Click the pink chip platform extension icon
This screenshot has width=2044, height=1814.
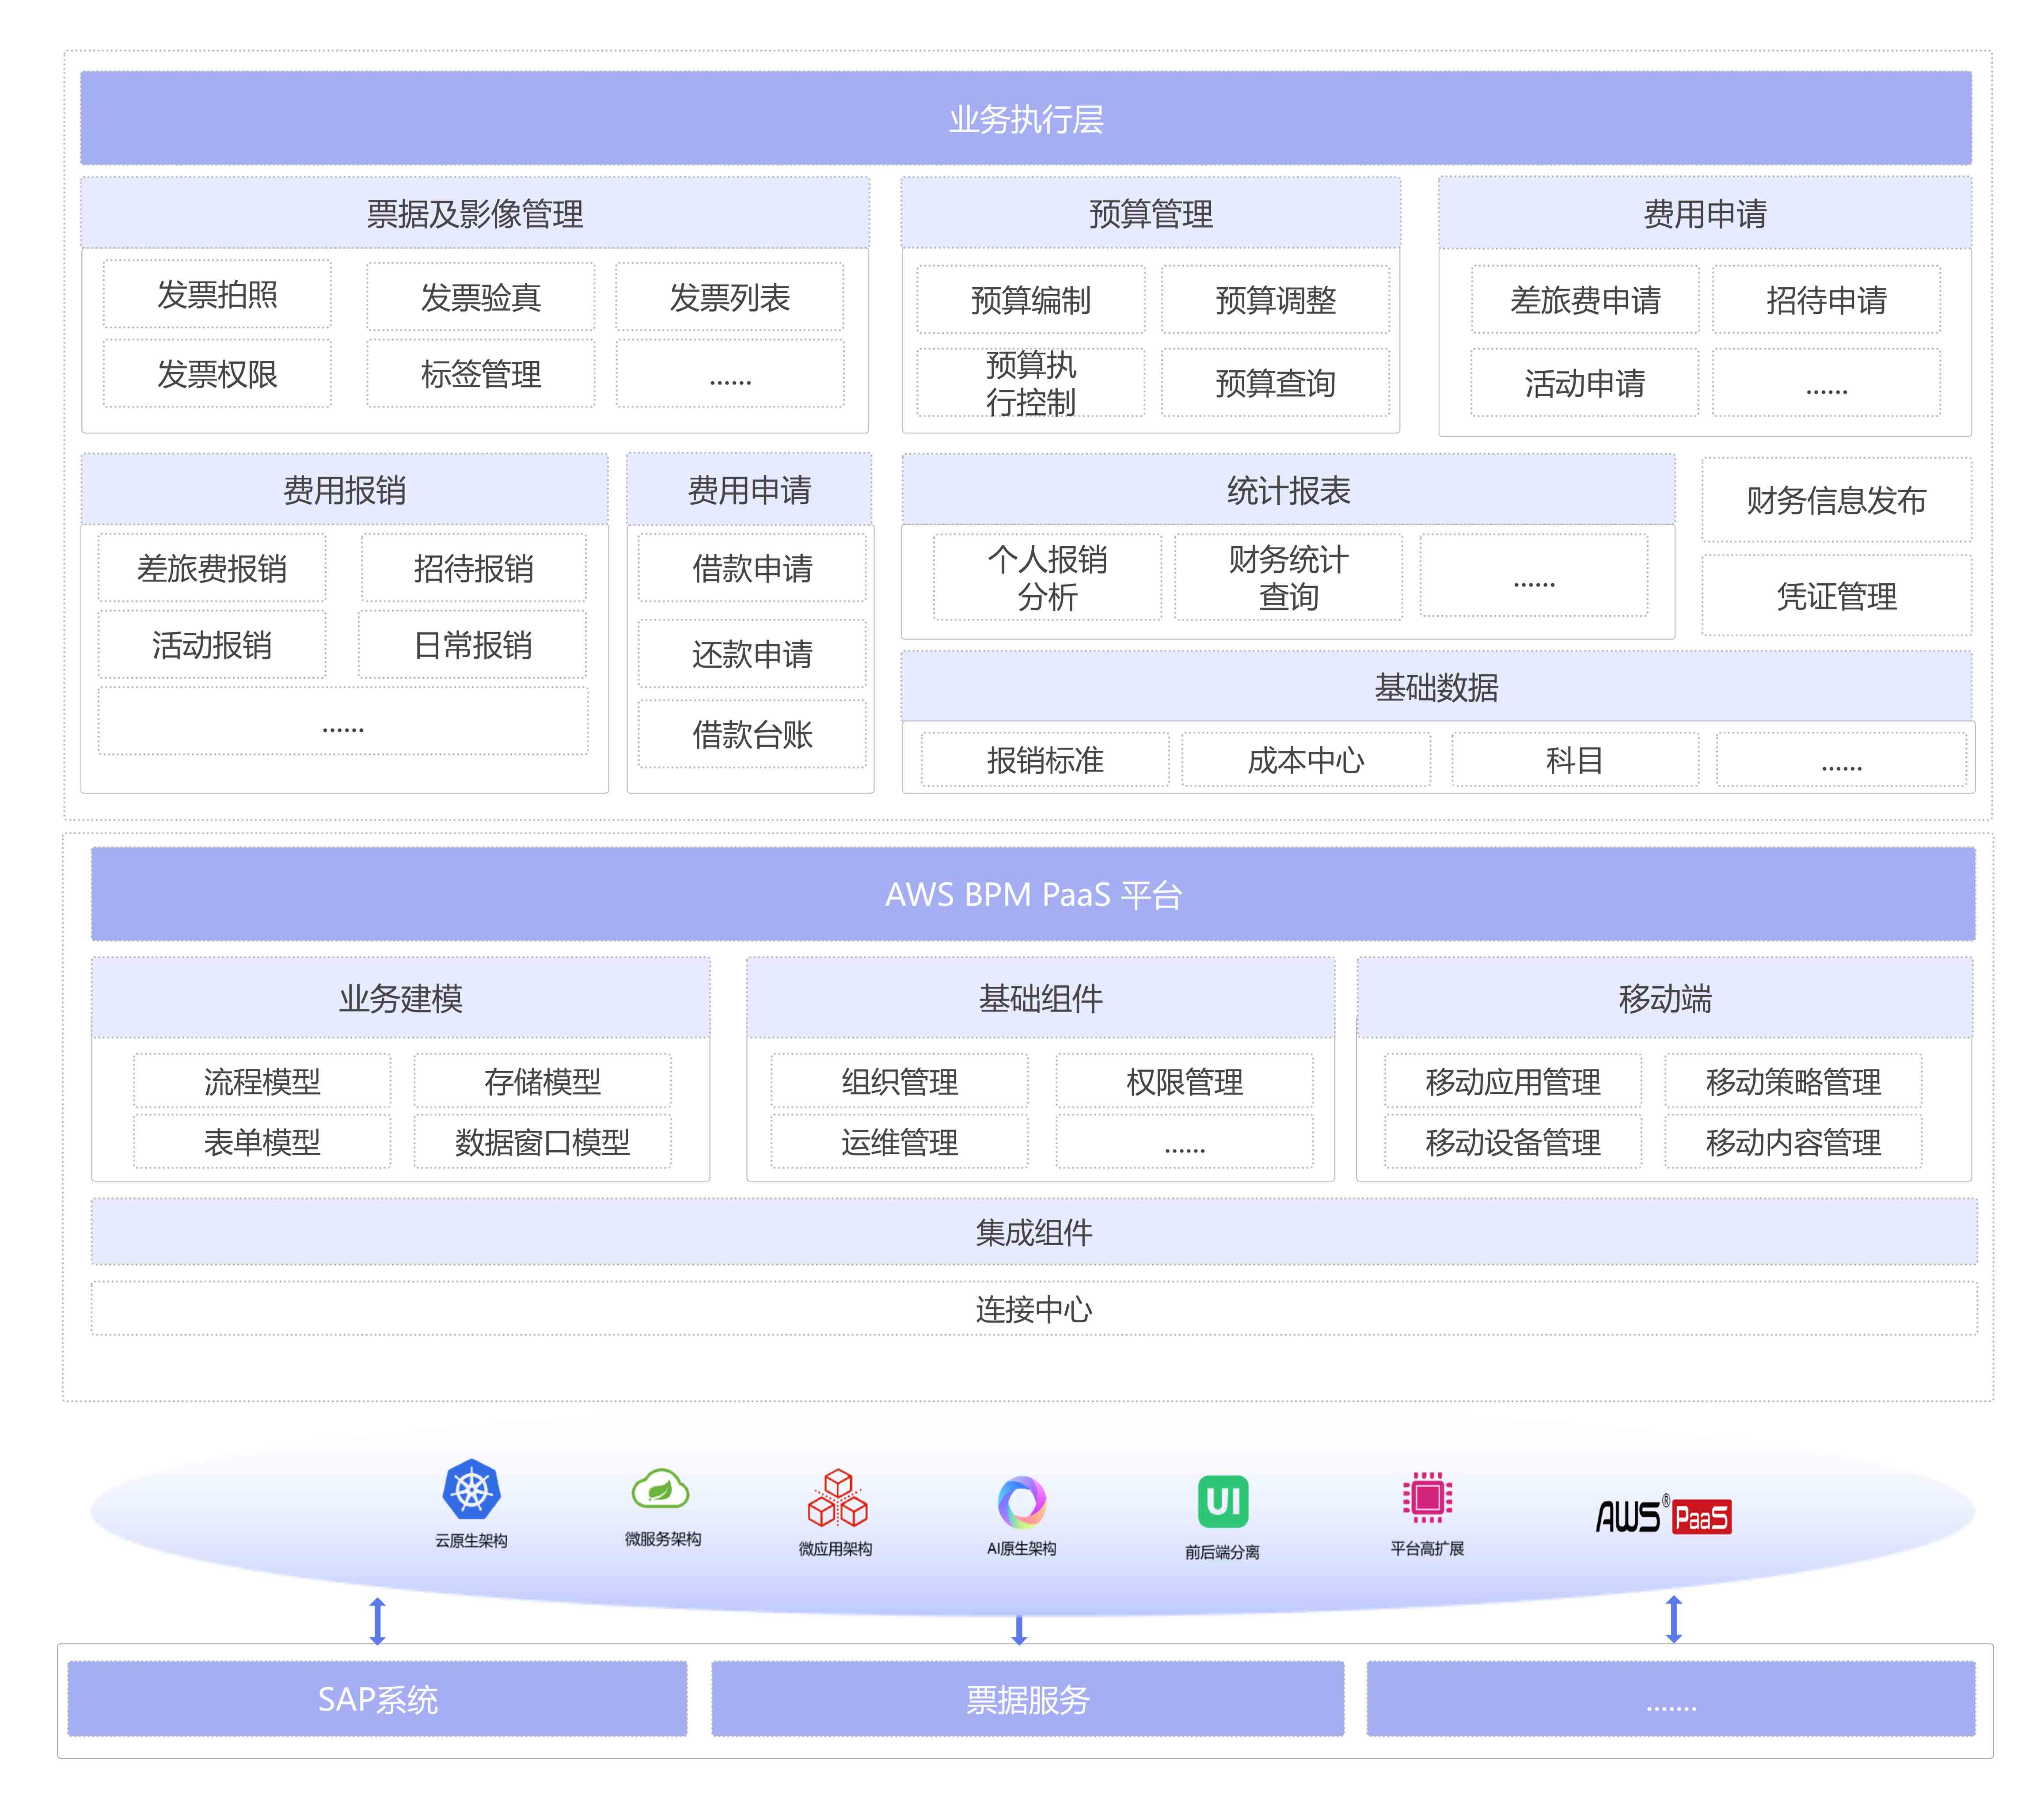[1427, 1497]
